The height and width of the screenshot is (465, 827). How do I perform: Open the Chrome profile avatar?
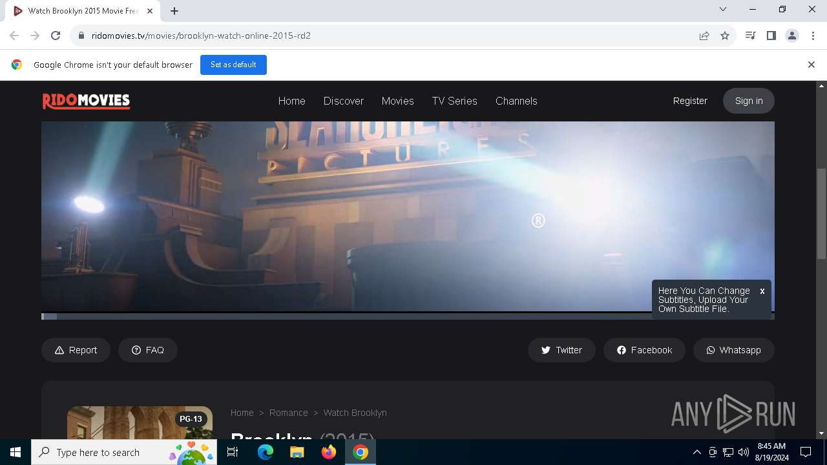click(791, 36)
